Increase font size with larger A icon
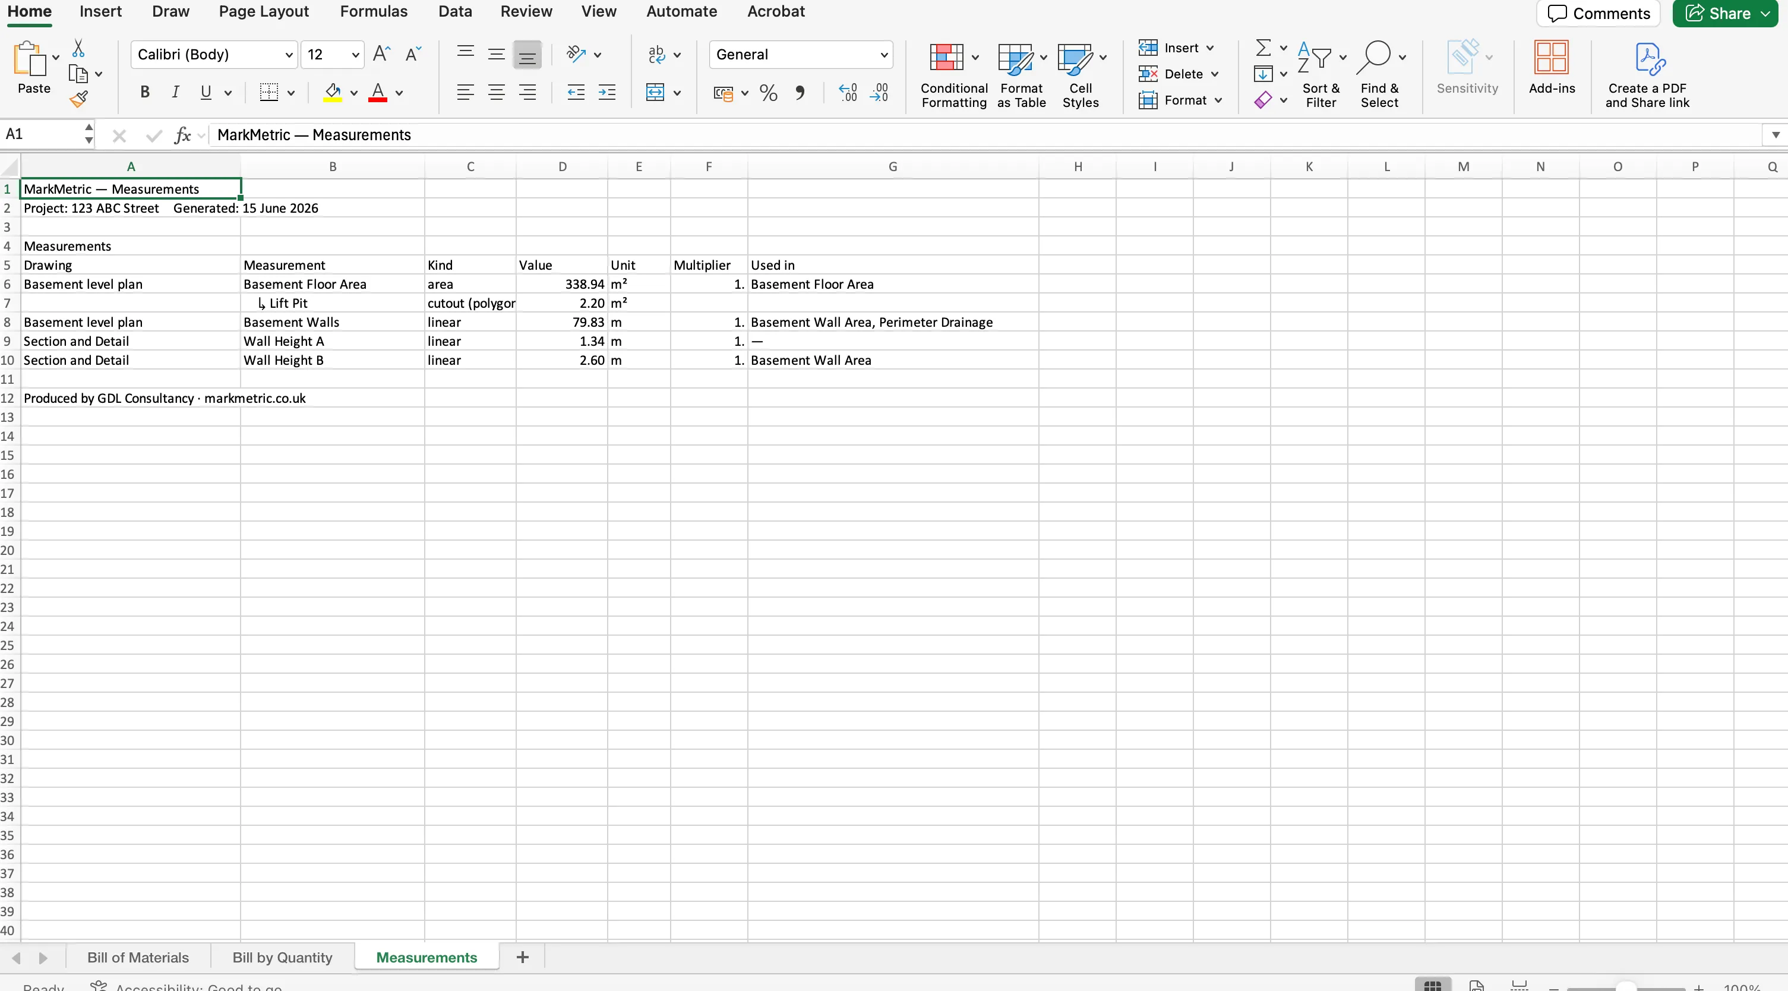1788x991 pixels. [382, 54]
